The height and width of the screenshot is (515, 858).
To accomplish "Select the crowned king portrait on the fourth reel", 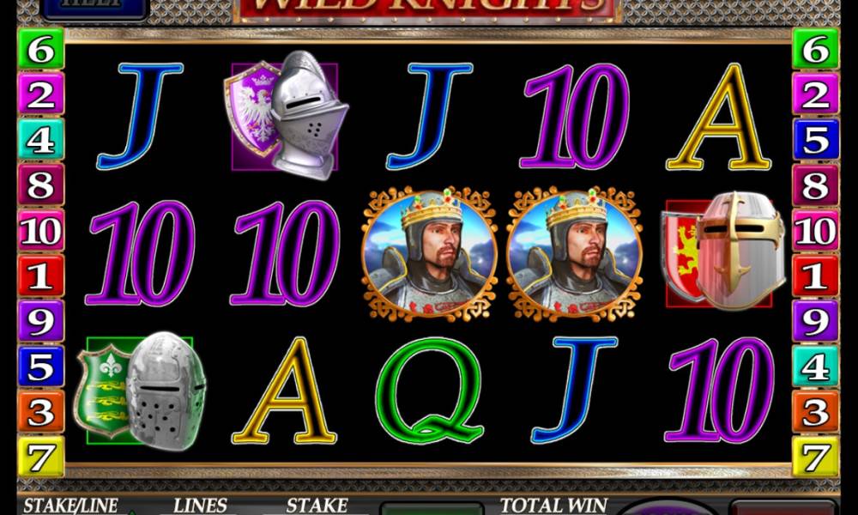I will click(574, 253).
